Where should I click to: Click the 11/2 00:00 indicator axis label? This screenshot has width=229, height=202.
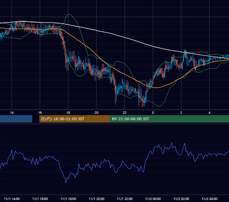153,199
